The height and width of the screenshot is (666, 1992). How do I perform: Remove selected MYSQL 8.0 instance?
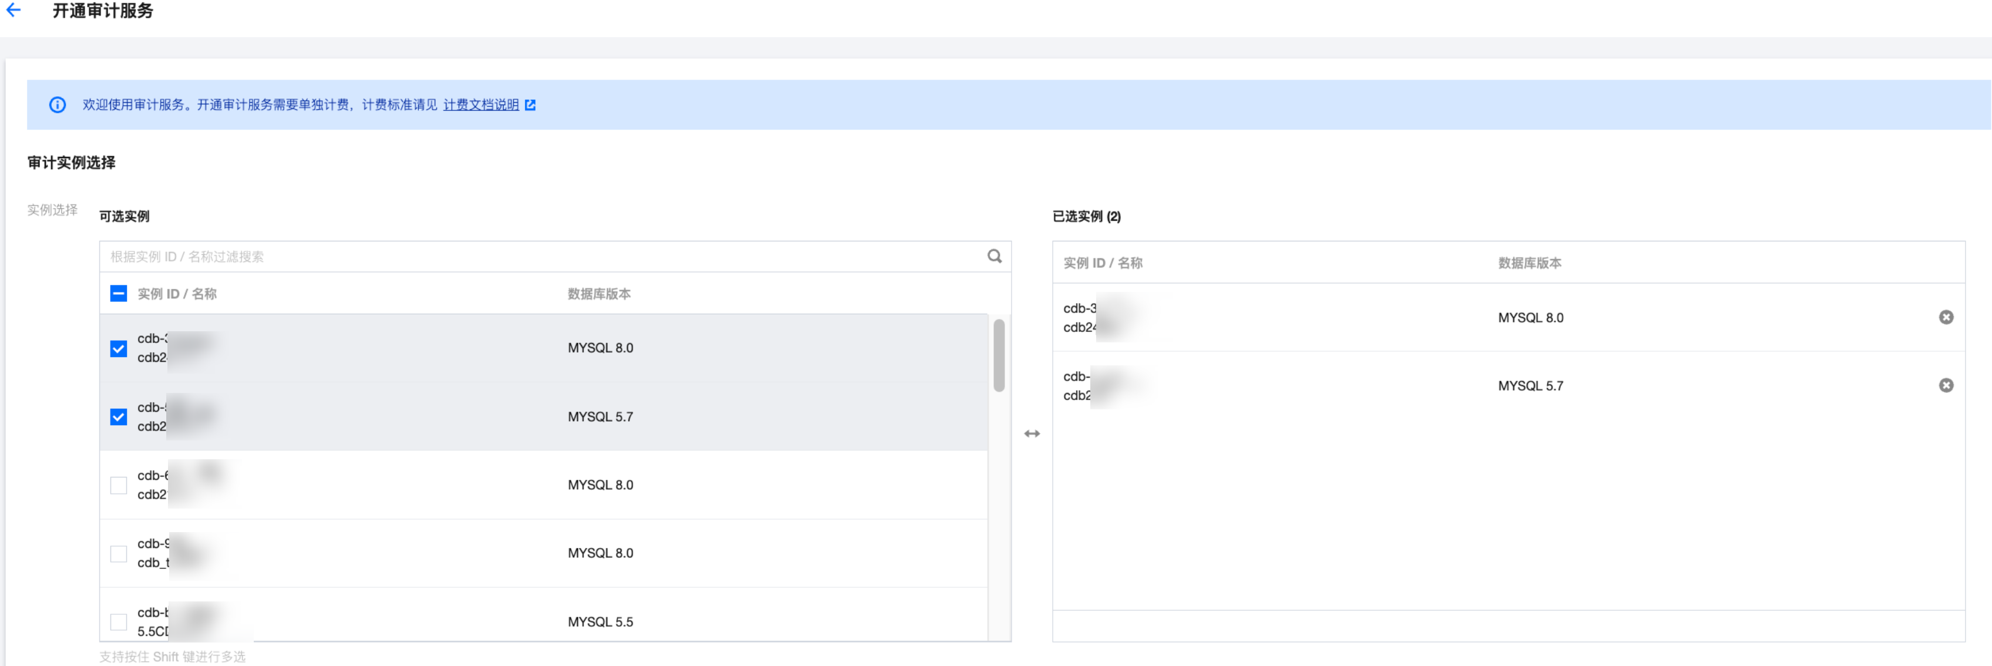1946,317
